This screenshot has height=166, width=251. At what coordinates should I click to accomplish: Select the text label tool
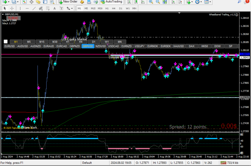pyautogui.click(x=61, y=8)
